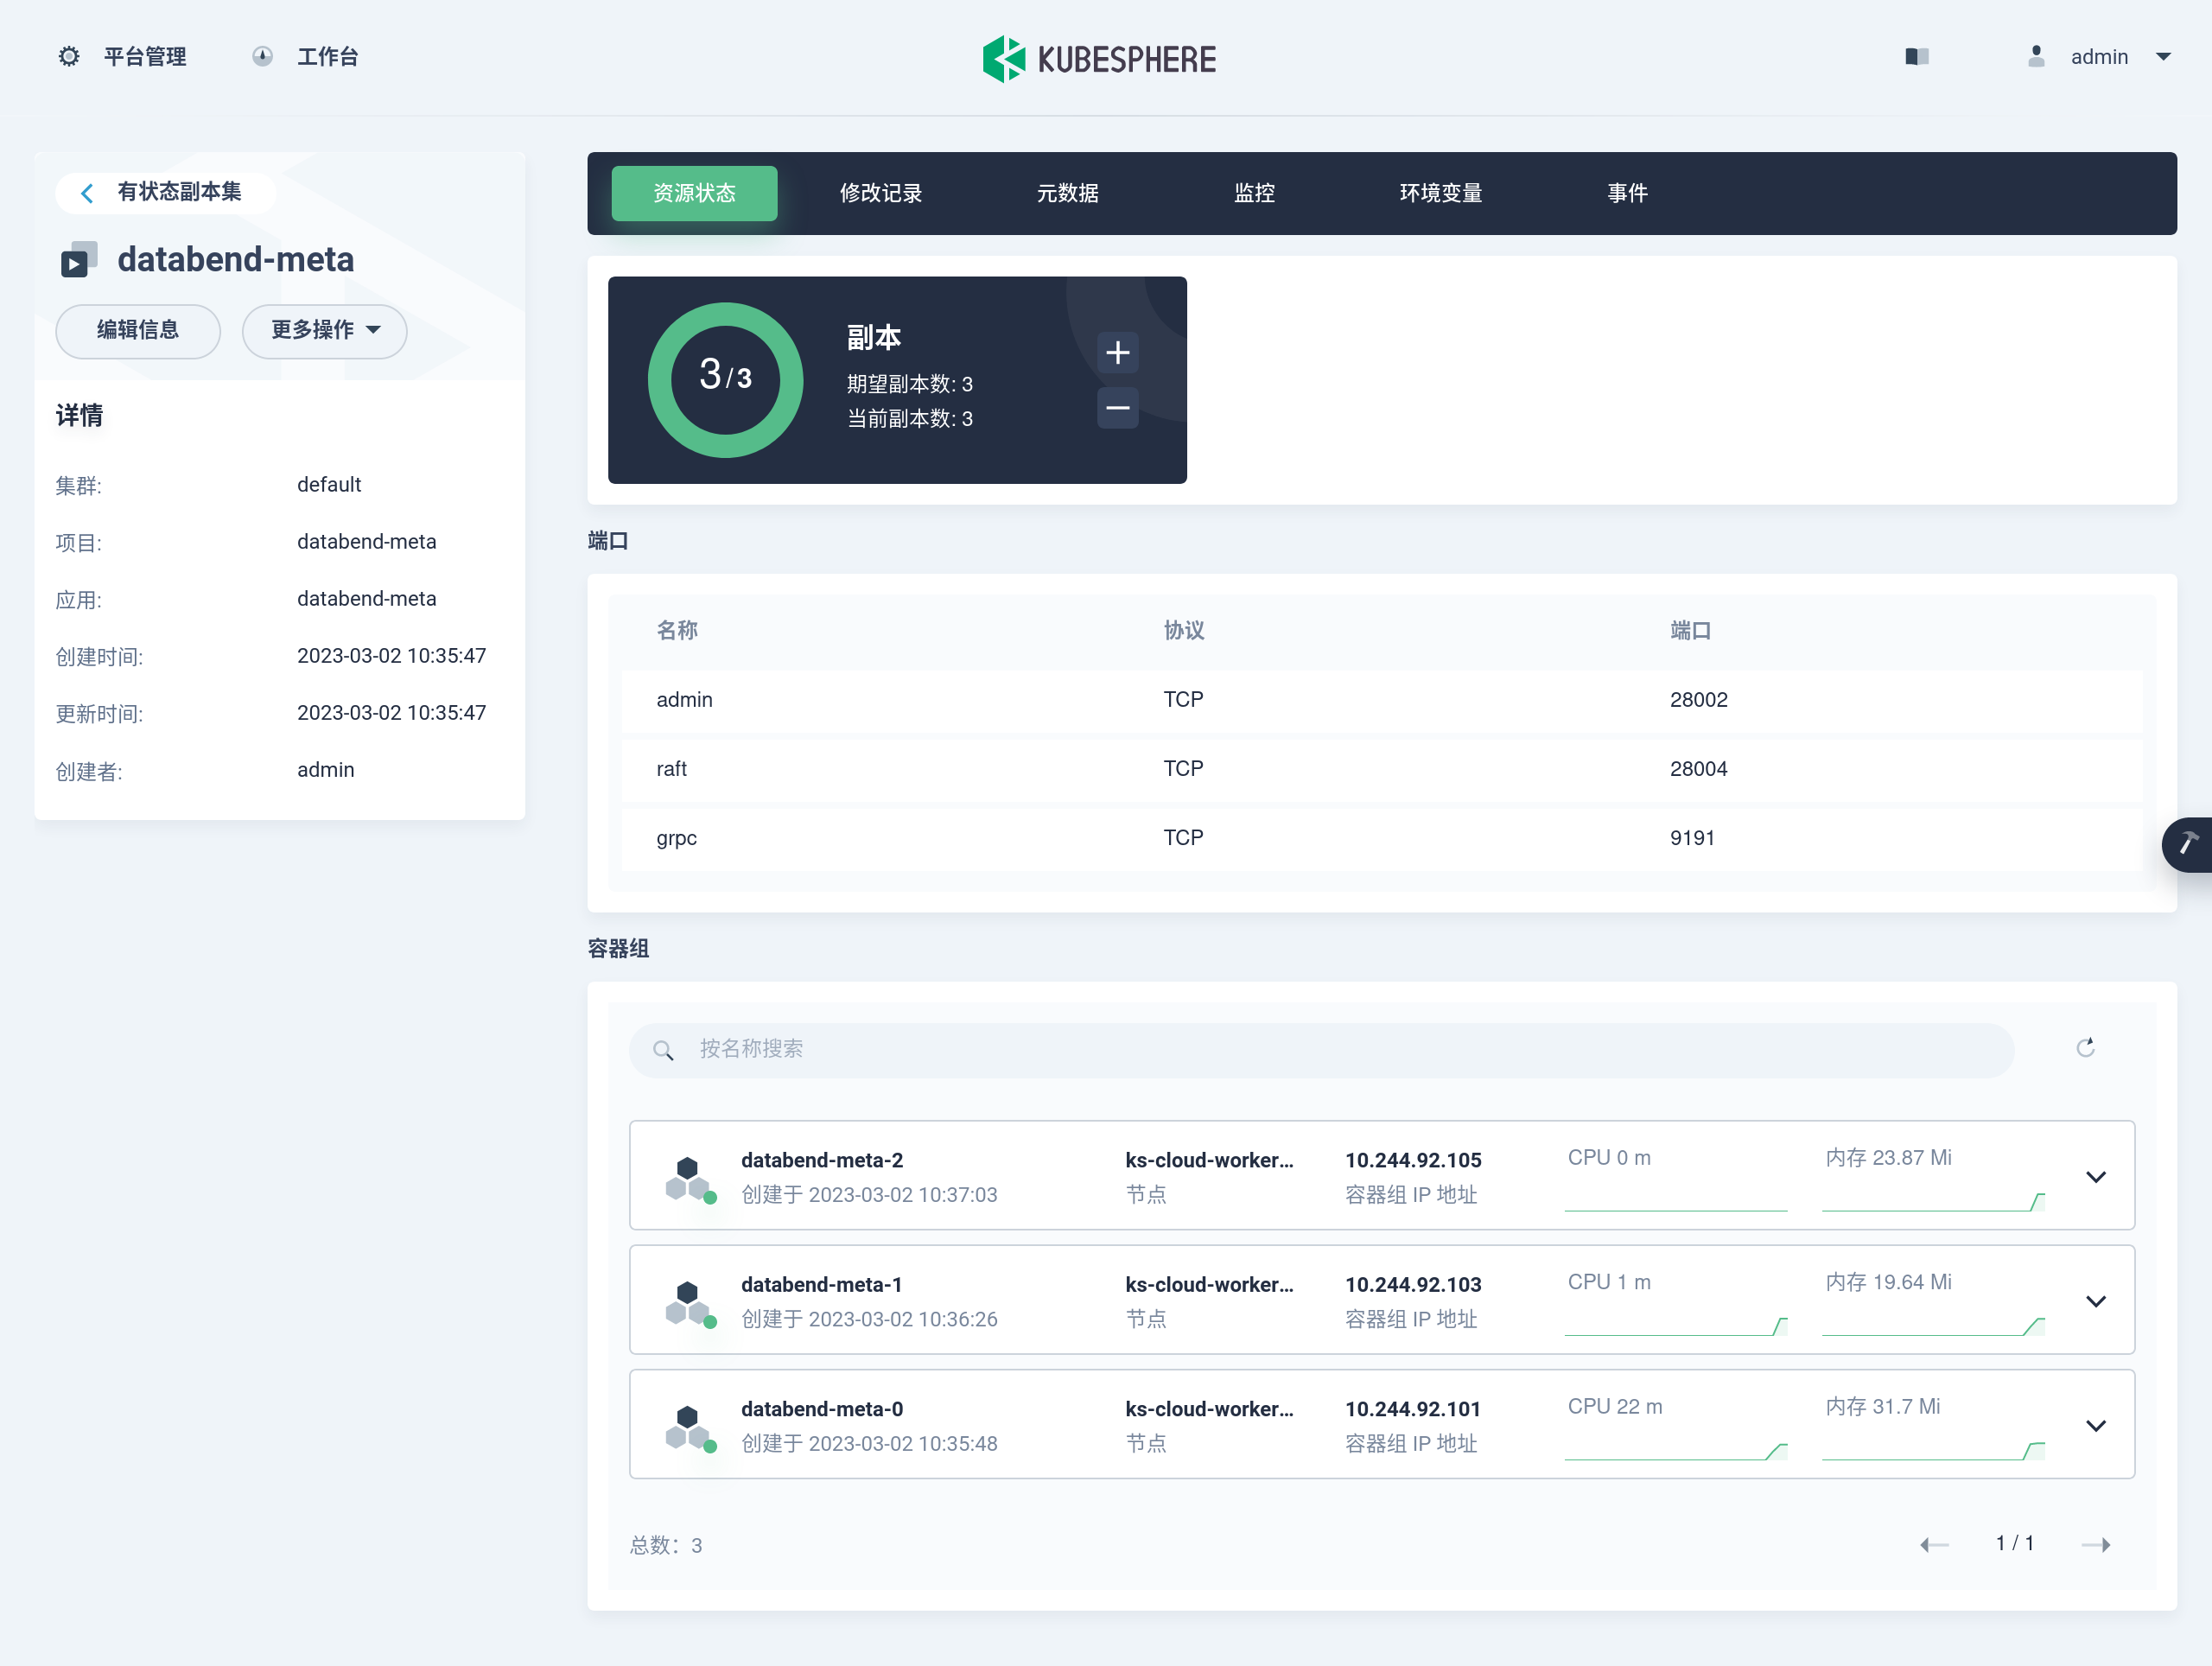Click the documentation book icon in header

[1916, 57]
